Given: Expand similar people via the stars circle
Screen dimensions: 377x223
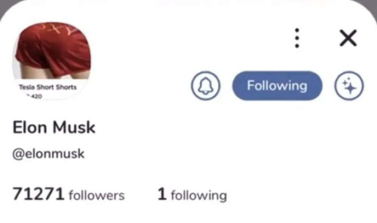Looking at the screenshot, I should [349, 86].
